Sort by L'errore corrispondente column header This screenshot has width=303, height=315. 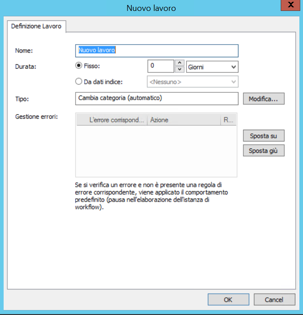coord(116,120)
